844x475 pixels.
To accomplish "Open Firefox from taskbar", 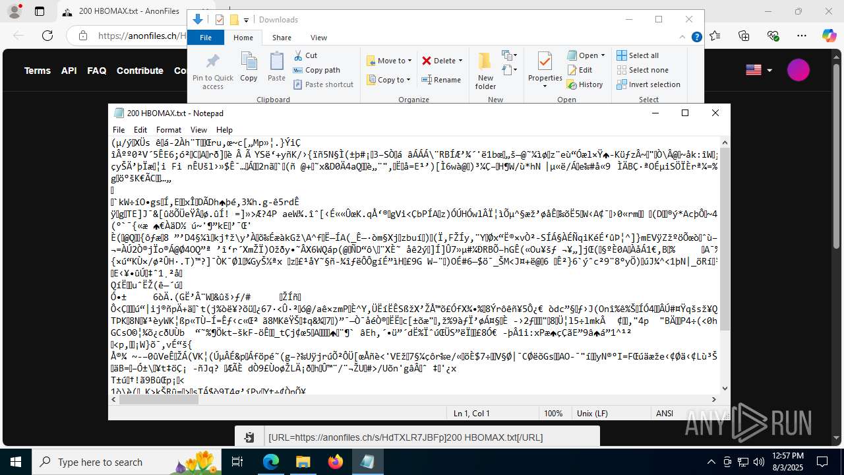I will [335, 462].
